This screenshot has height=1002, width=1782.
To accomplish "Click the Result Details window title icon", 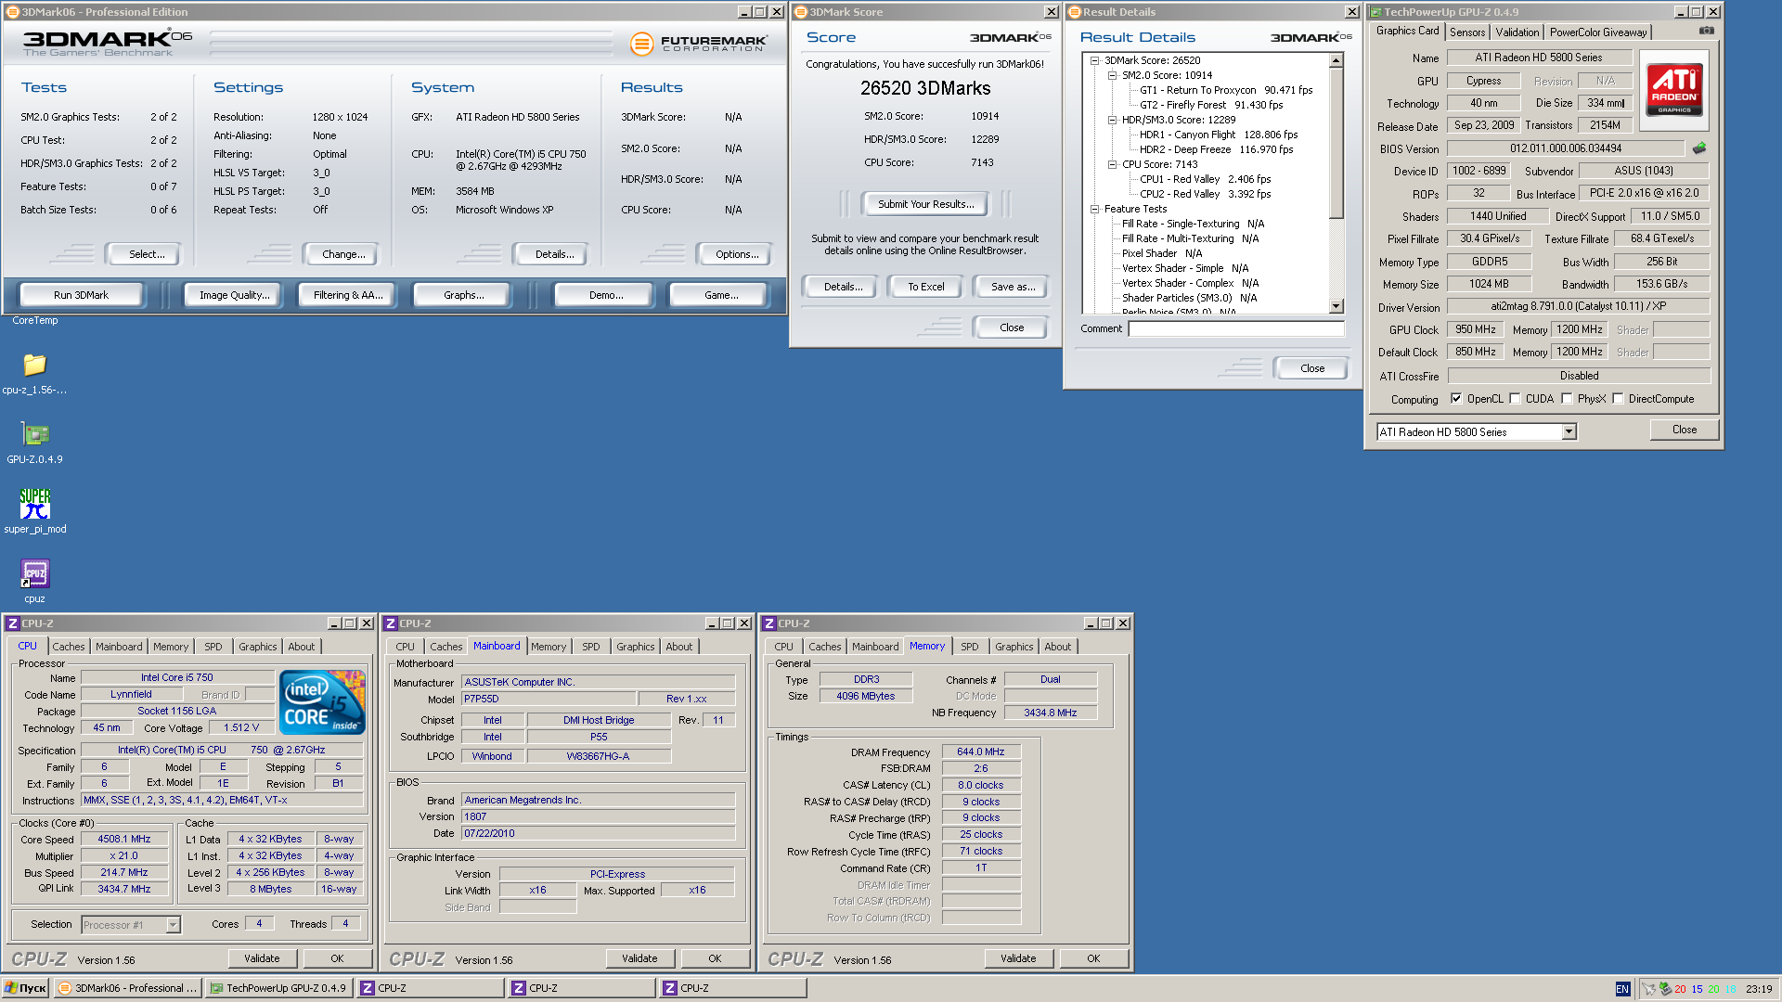I will coord(1075,12).
